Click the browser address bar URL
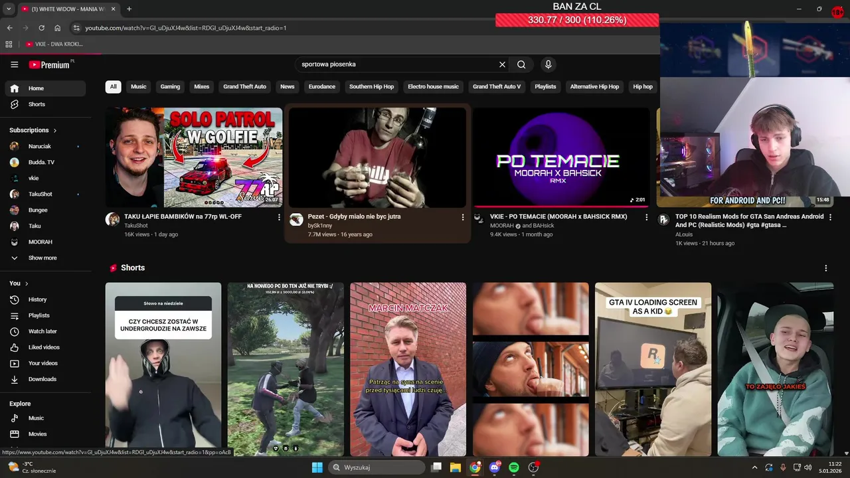 coord(186,28)
